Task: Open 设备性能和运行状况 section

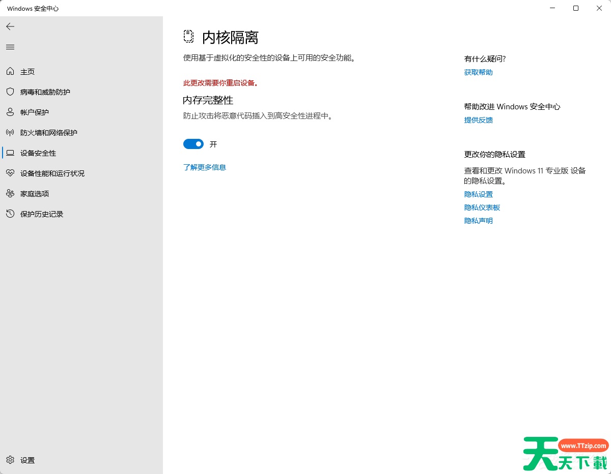Action: tap(53, 173)
